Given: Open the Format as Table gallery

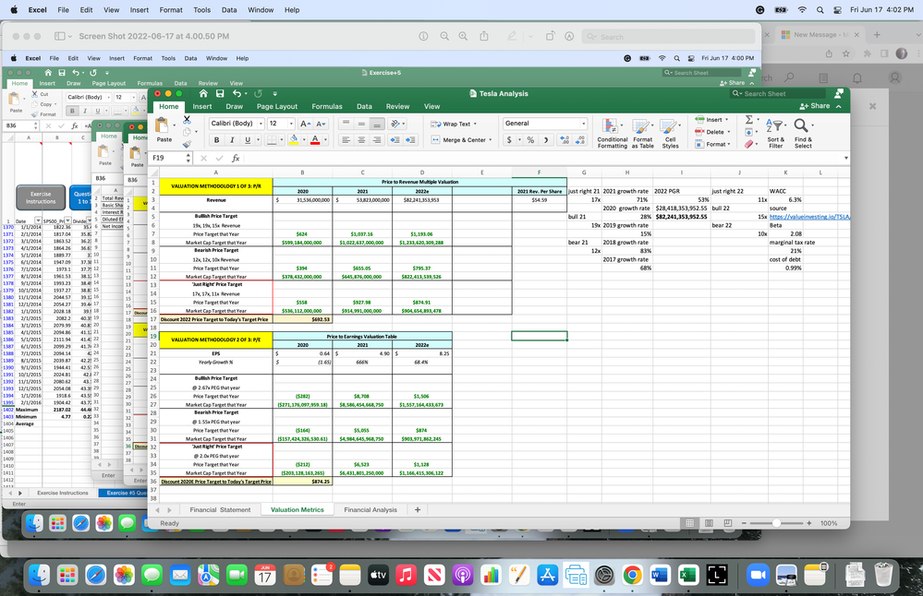Looking at the screenshot, I should [642, 125].
